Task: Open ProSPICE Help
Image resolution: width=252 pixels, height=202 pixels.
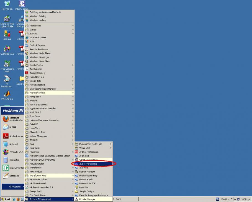Action: [x=93, y=180]
